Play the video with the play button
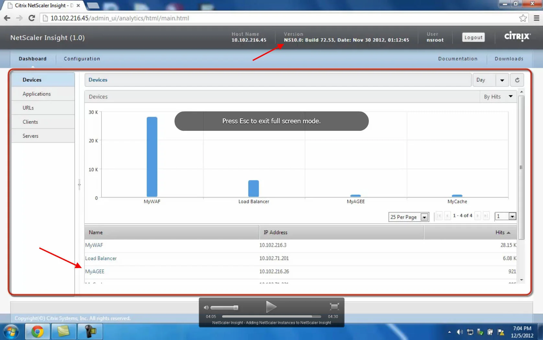The height and width of the screenshot is (340, 543). (x=271, y=307)
